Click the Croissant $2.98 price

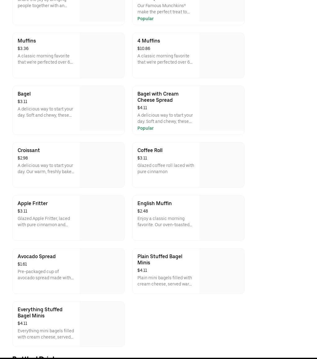coord(23,158)
